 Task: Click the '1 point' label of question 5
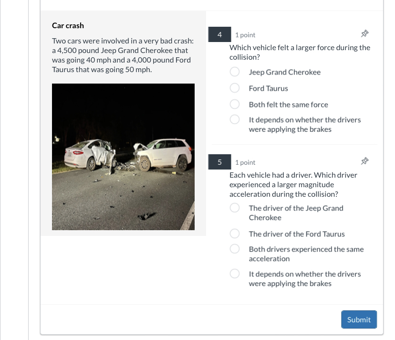(245, 162)
